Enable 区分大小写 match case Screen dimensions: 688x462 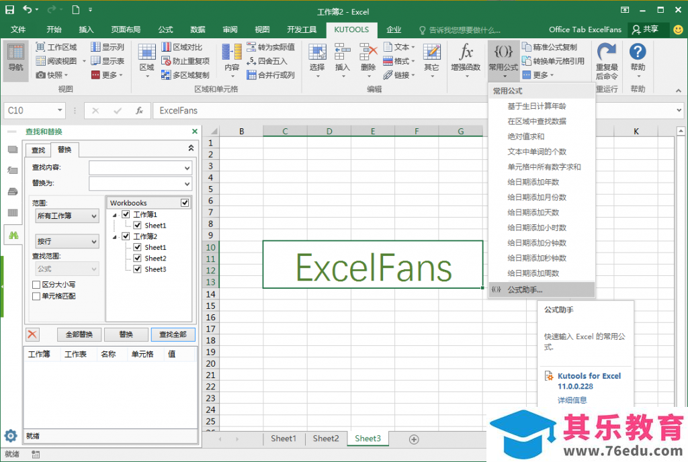click(36, 285)
